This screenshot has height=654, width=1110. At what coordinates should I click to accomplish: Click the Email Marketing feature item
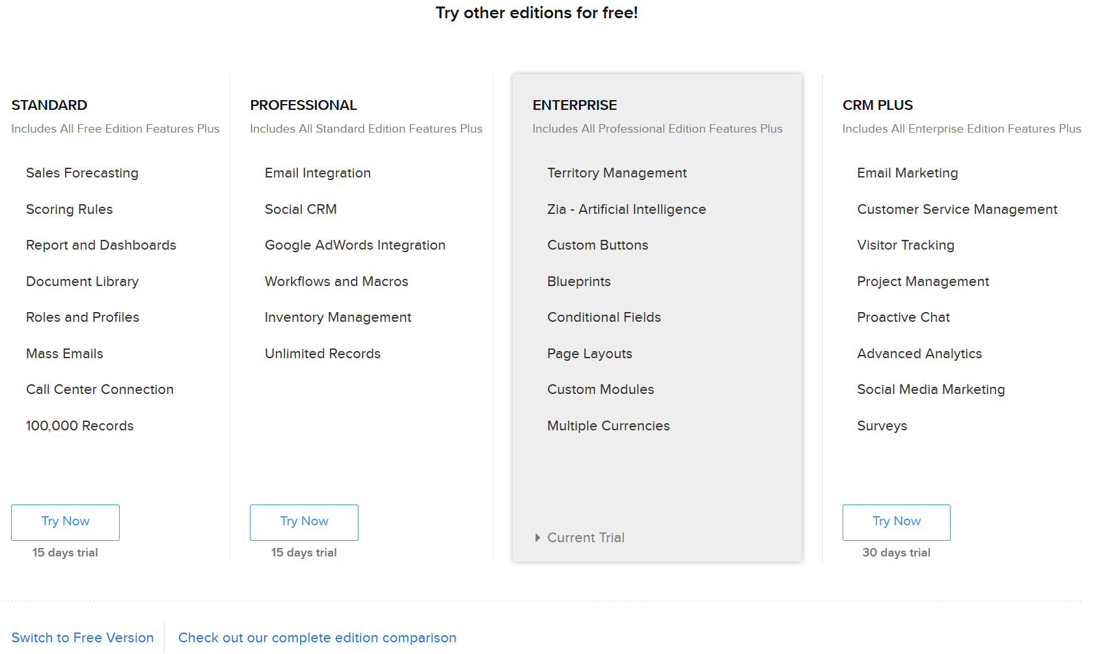[907, 173]
